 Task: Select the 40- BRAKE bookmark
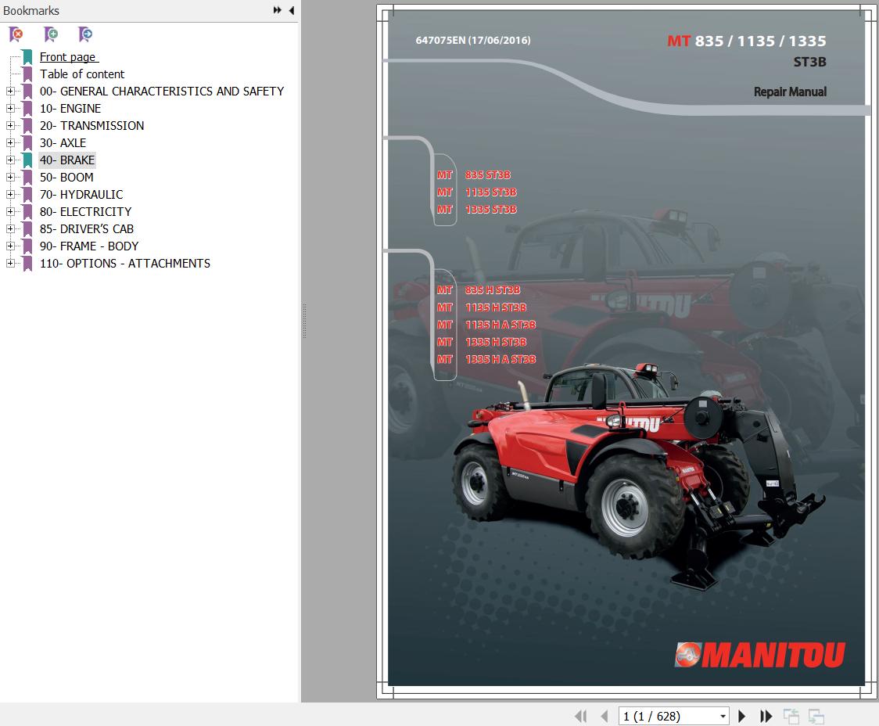tap(66, 160)
